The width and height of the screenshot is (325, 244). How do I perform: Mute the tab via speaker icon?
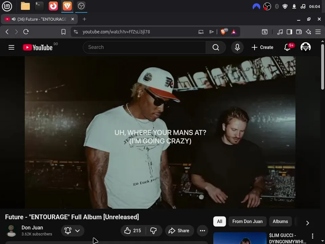(x=14, y=19)
